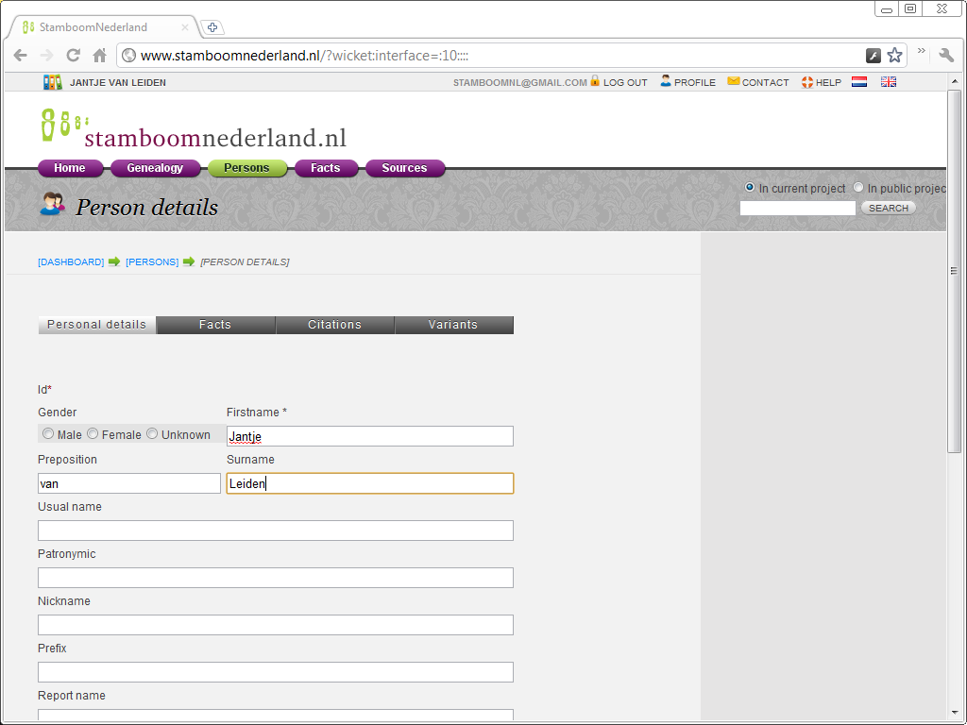Click the binders project icon
Viewport: 967px width, 725px height.
53,82
